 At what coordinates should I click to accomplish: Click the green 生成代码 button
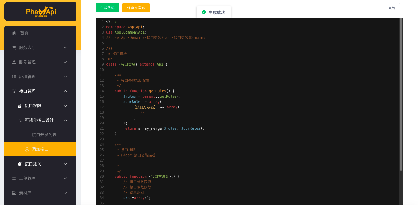pyautogui.click(x=108, y=8)
